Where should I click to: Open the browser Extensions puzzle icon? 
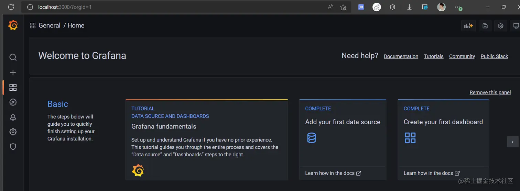pos(392,7)
